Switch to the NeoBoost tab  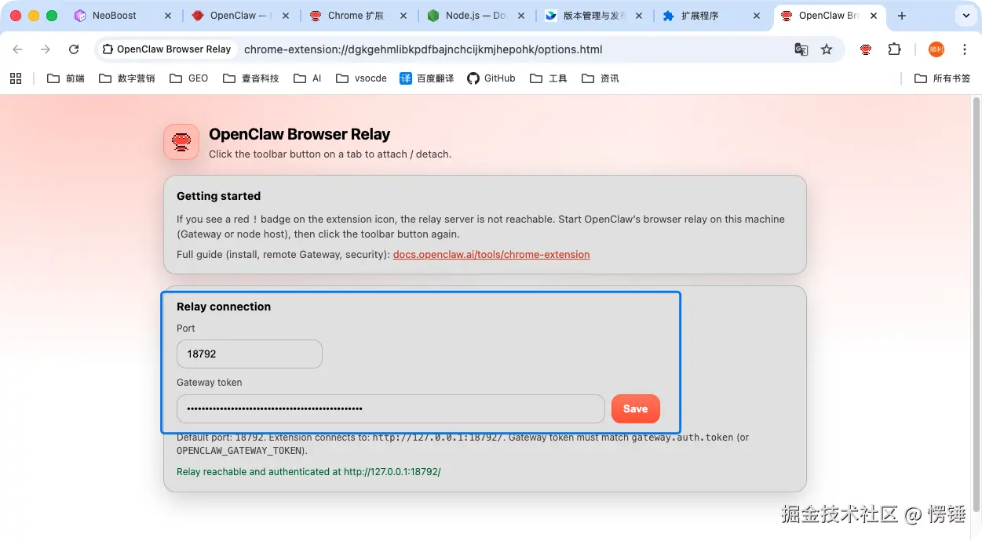pyautogui.click(x=114, y=16)
